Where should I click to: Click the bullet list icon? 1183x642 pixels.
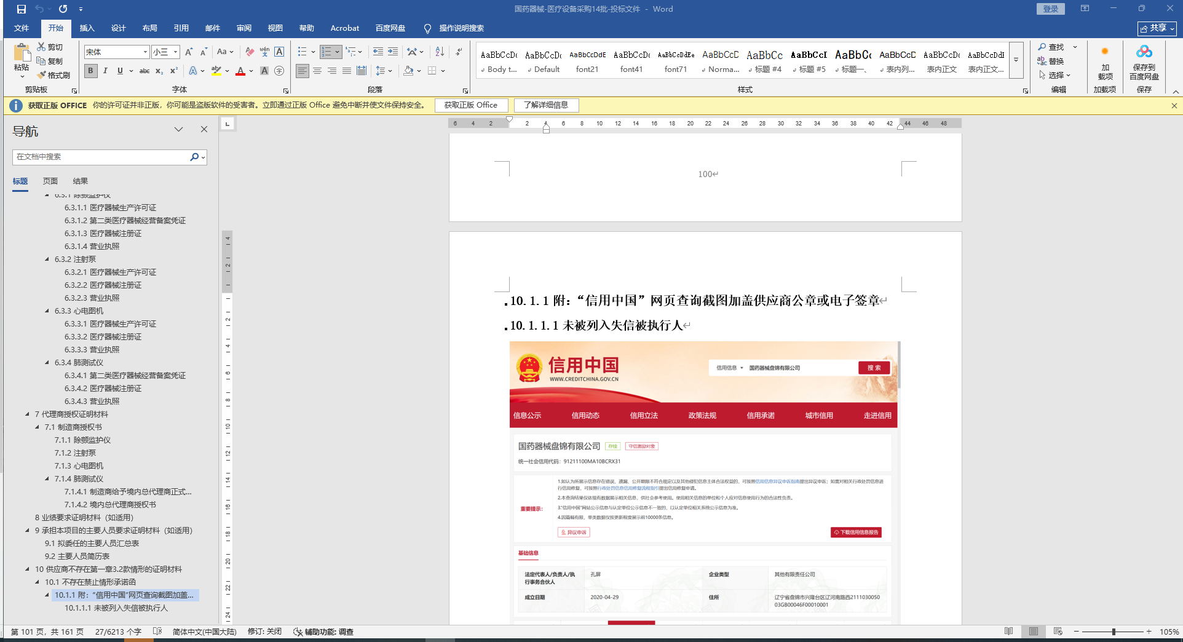point(302,52)
